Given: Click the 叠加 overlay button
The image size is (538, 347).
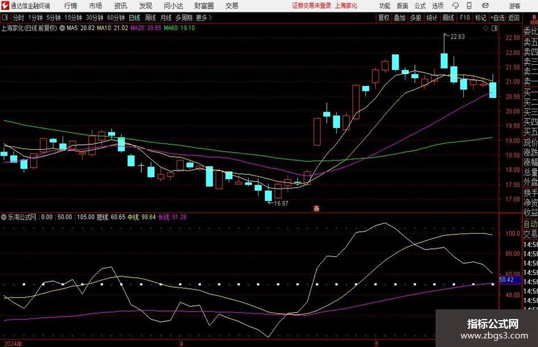Looking at the screenshot, I should (400, 18).
